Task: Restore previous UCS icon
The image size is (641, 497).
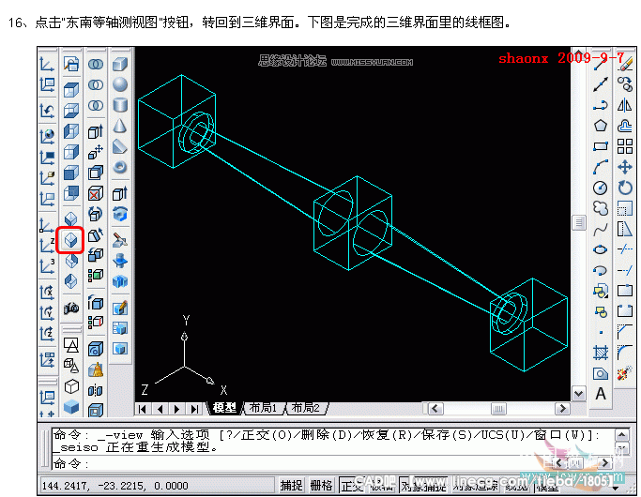Action: tap(47, 111)
